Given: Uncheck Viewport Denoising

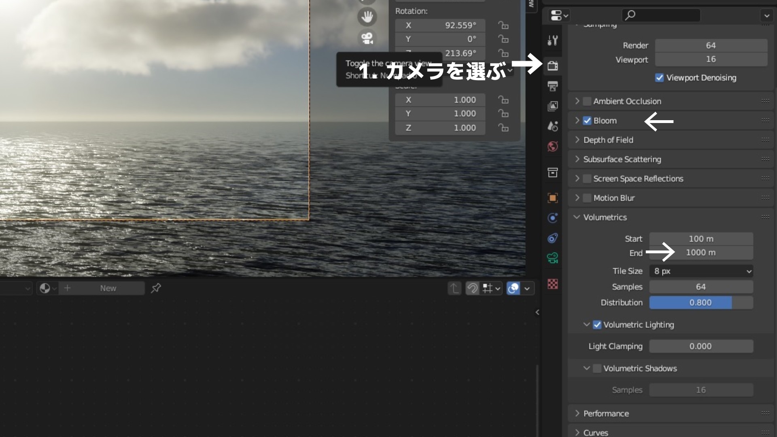Looking at the screenshot, I should 659,78.
